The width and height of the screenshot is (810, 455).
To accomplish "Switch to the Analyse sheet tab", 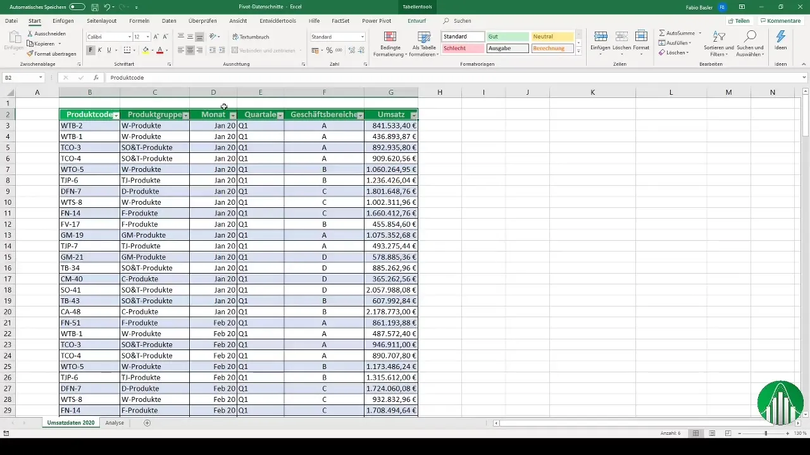I will coord(115,423).
